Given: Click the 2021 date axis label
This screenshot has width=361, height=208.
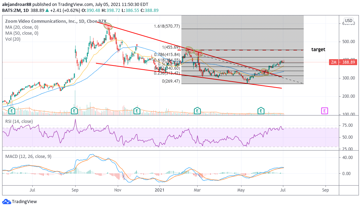Looking at the screenshot, I should [x=160, y=190].
